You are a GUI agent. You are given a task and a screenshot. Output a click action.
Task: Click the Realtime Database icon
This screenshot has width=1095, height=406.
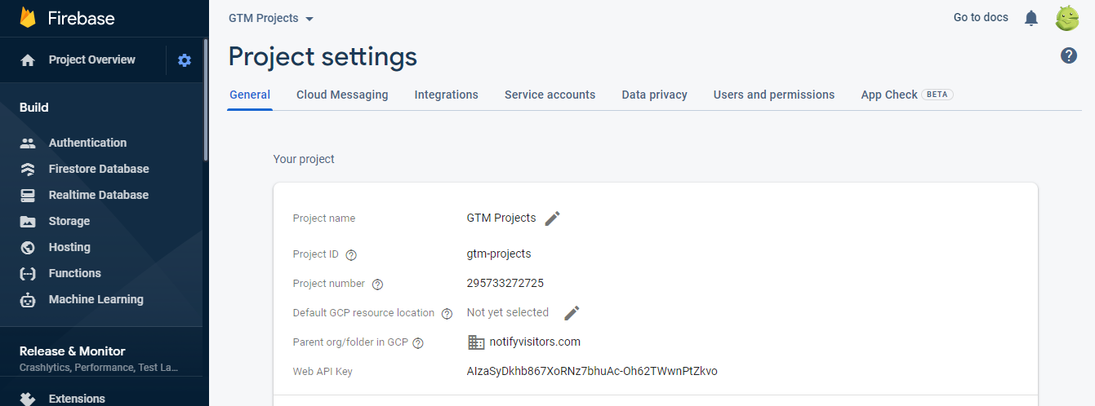pyautogui.click(x=28, y=195)
